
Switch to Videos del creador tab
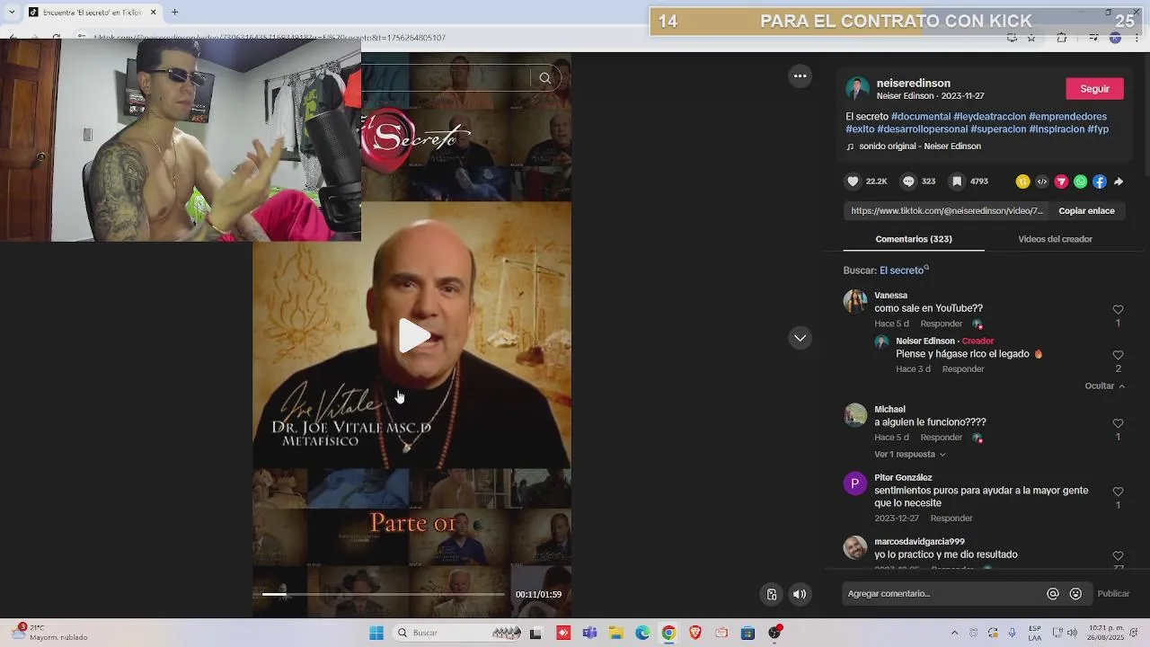[1055, 239]
